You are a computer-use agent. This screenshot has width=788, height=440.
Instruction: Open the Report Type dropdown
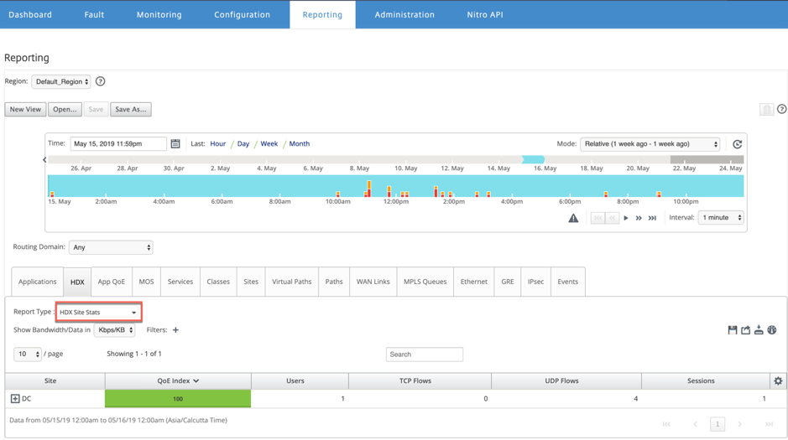tap(98, 312)
